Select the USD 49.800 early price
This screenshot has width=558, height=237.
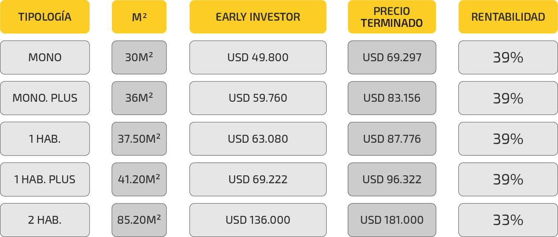click(258, 57)
